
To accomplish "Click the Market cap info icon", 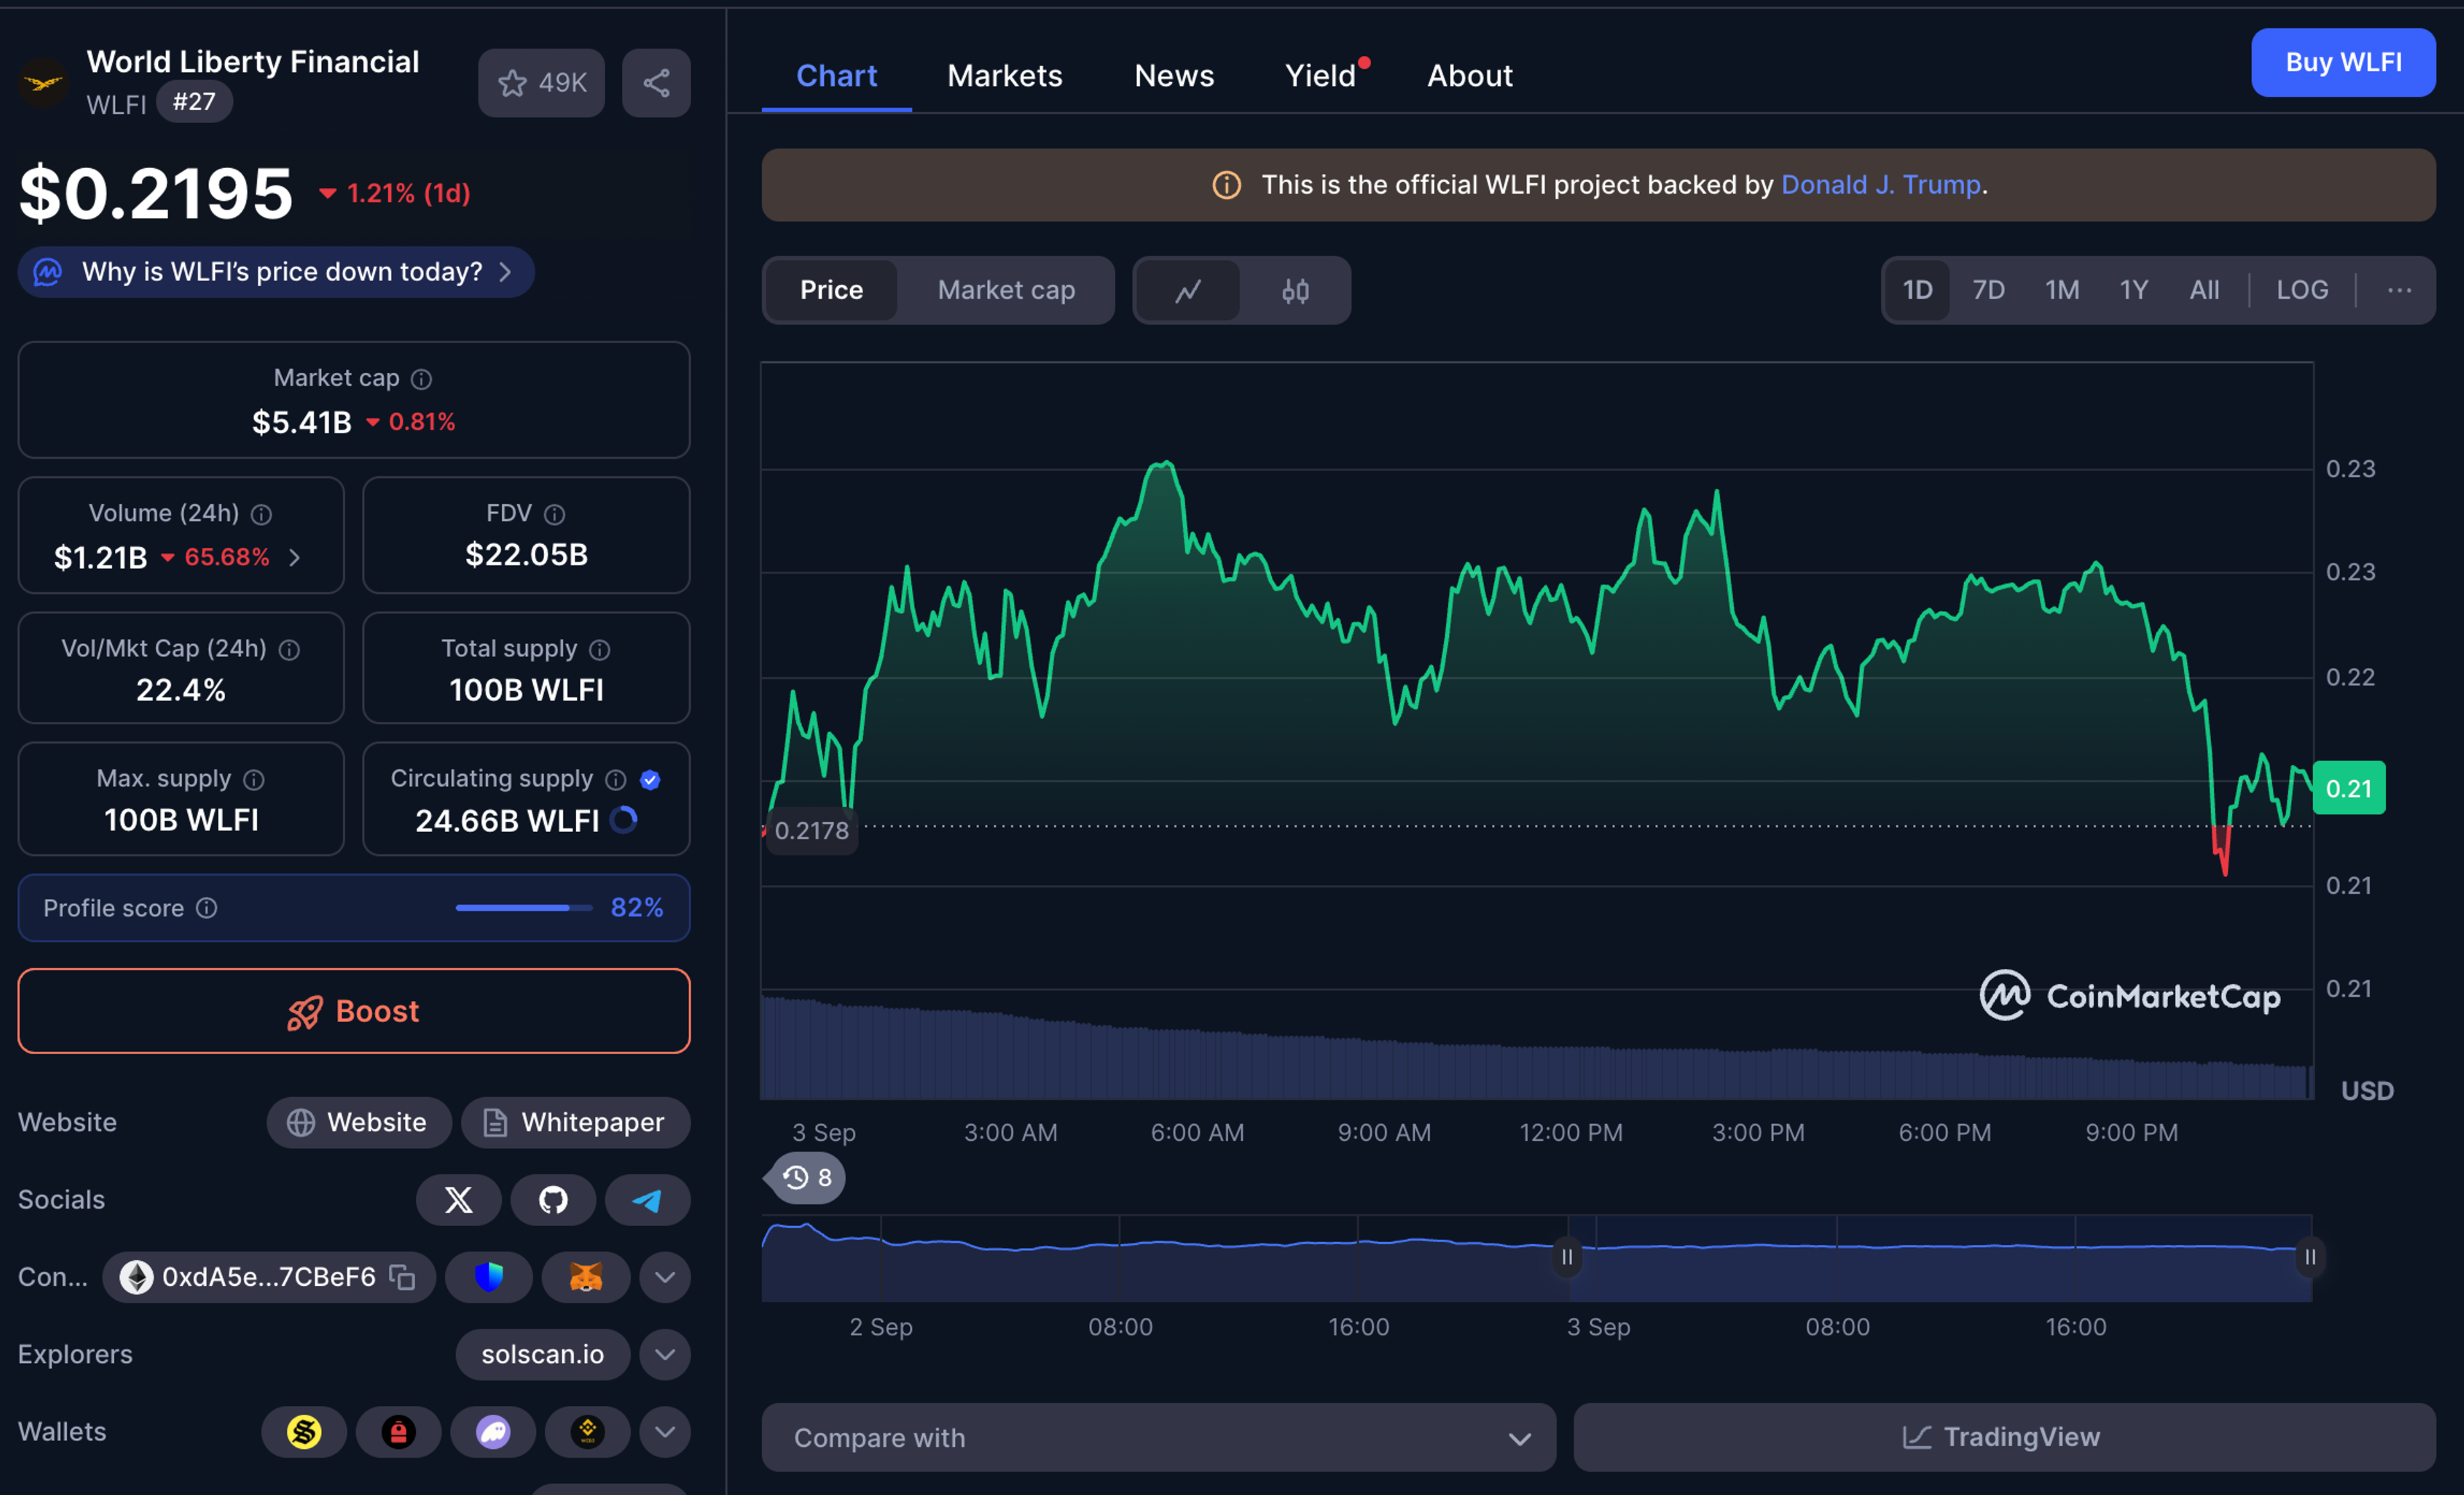I will 422,379.
